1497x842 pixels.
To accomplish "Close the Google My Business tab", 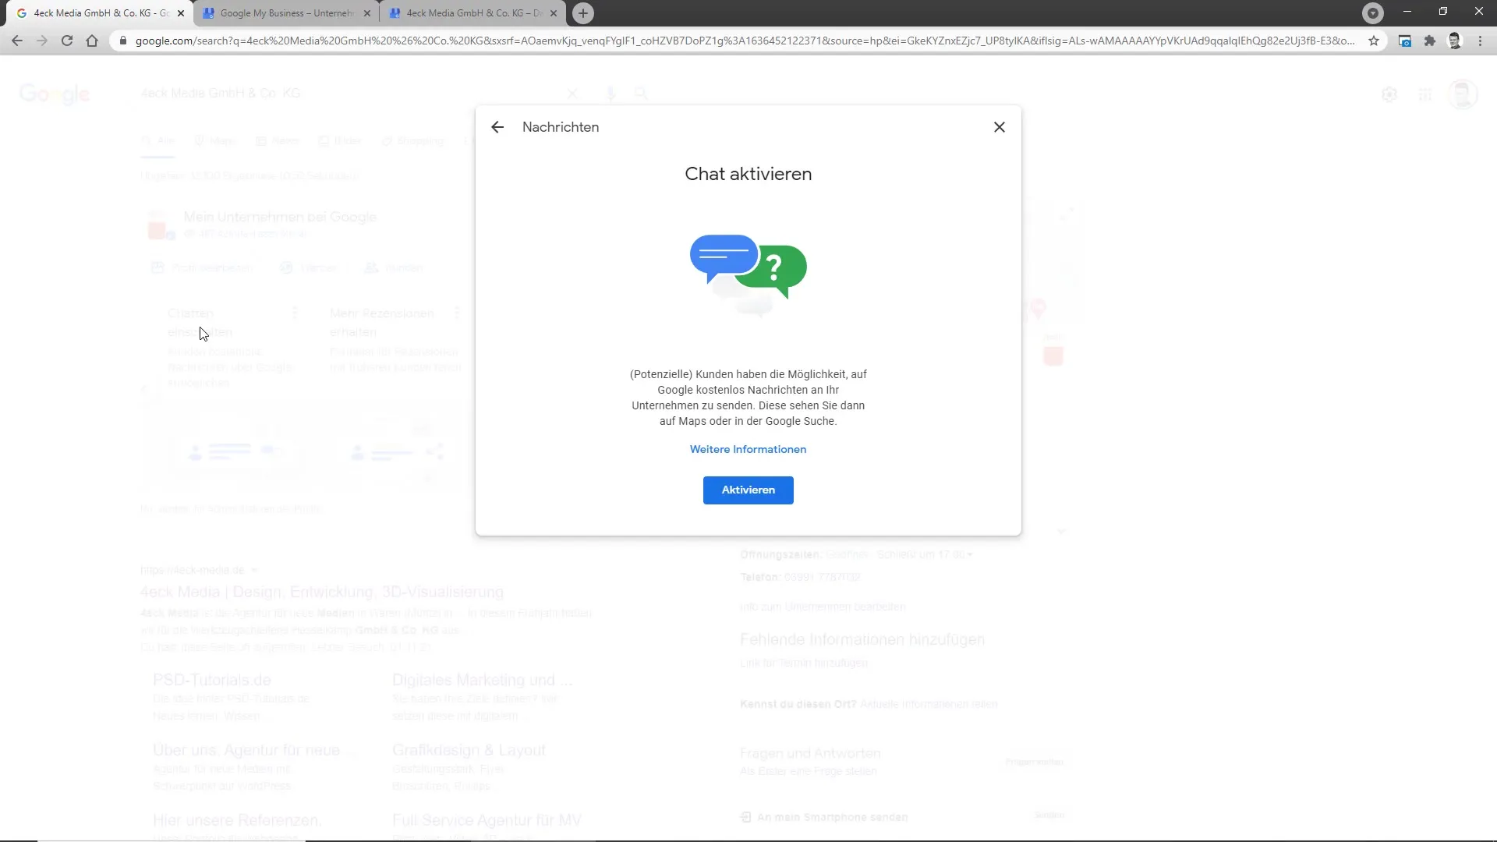I will 367,13.
